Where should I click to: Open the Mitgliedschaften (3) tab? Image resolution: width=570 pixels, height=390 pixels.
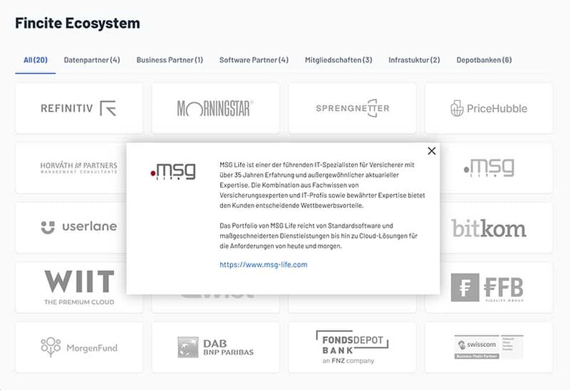338,60
